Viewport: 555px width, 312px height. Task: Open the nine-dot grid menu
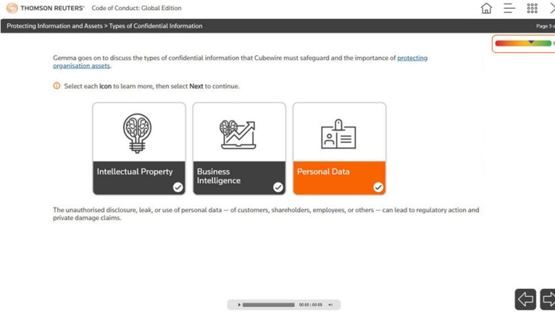[532, 8]
